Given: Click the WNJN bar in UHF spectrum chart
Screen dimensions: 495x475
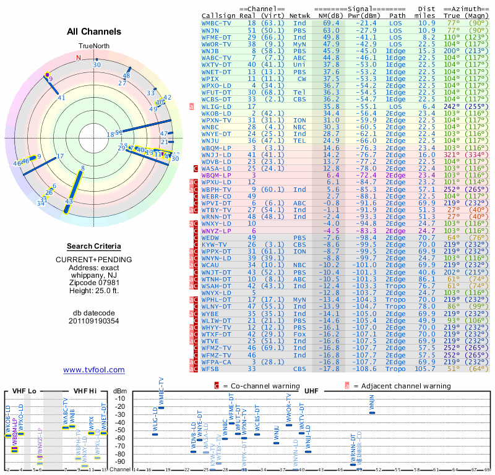Looking at the screenshot, I should (x=372, y=413).
